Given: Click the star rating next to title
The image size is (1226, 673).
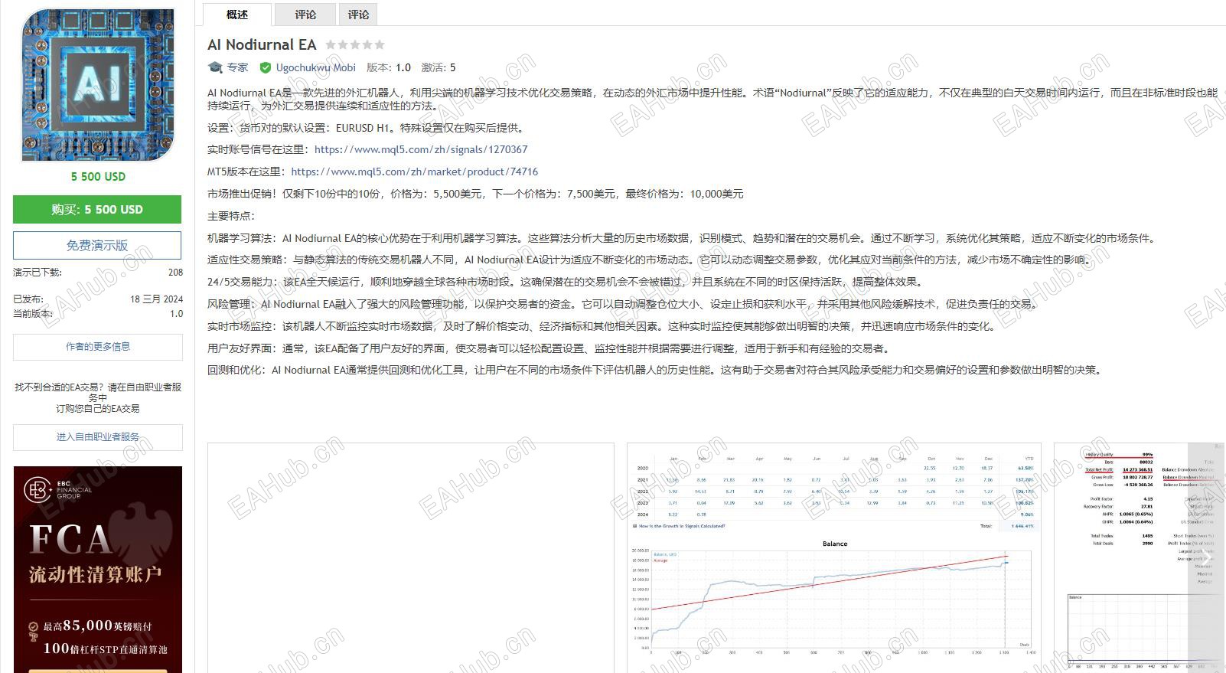Looking at the screenshot, I should (355, 45).
